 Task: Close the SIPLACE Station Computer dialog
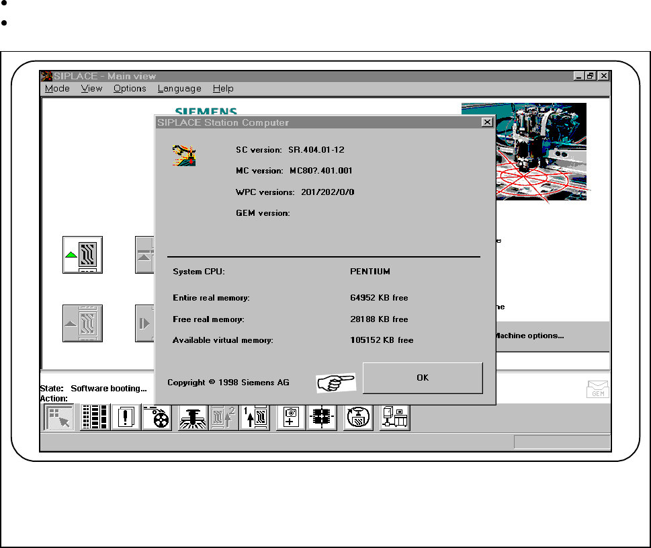click(488, 122)
